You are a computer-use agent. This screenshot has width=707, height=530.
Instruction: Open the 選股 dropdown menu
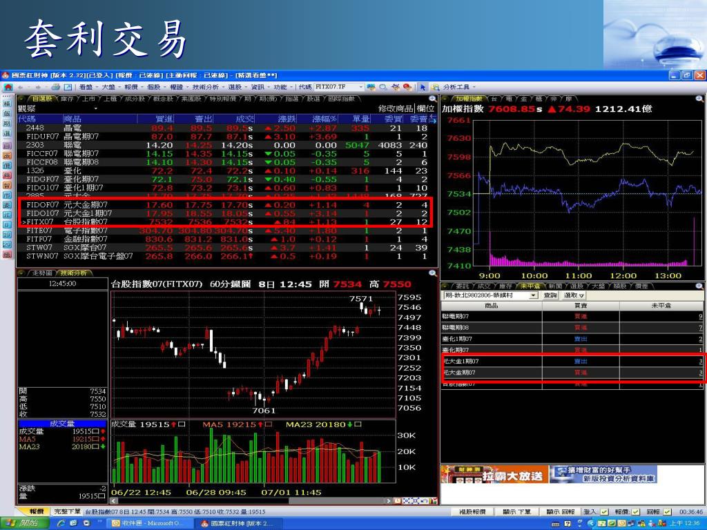pyautogui.click(x=238, y=87)
